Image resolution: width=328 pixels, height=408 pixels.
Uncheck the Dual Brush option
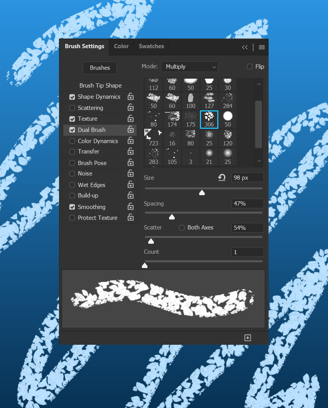(72, 130)
